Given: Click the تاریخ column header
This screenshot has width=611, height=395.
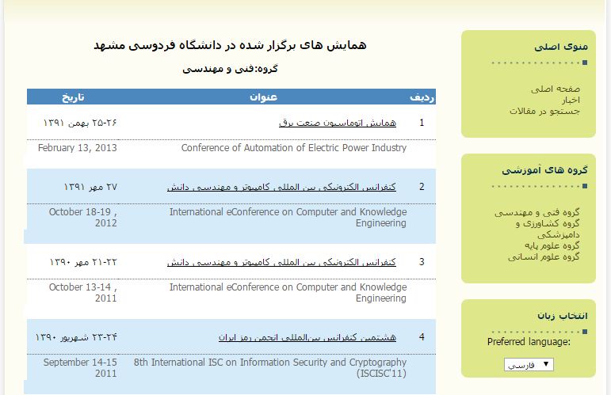Looking at the screenshot, I should point(73,97).
